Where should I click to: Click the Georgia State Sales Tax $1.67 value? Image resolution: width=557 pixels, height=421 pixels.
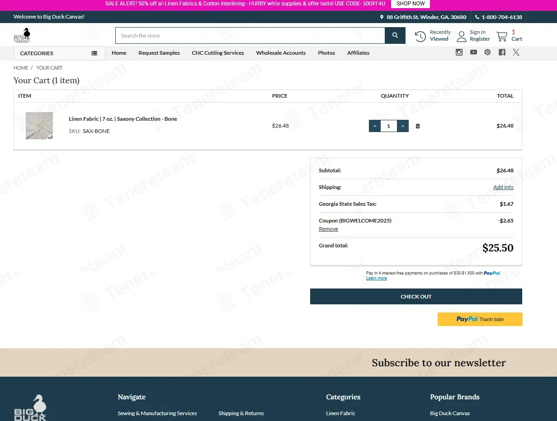pos(506,204)
